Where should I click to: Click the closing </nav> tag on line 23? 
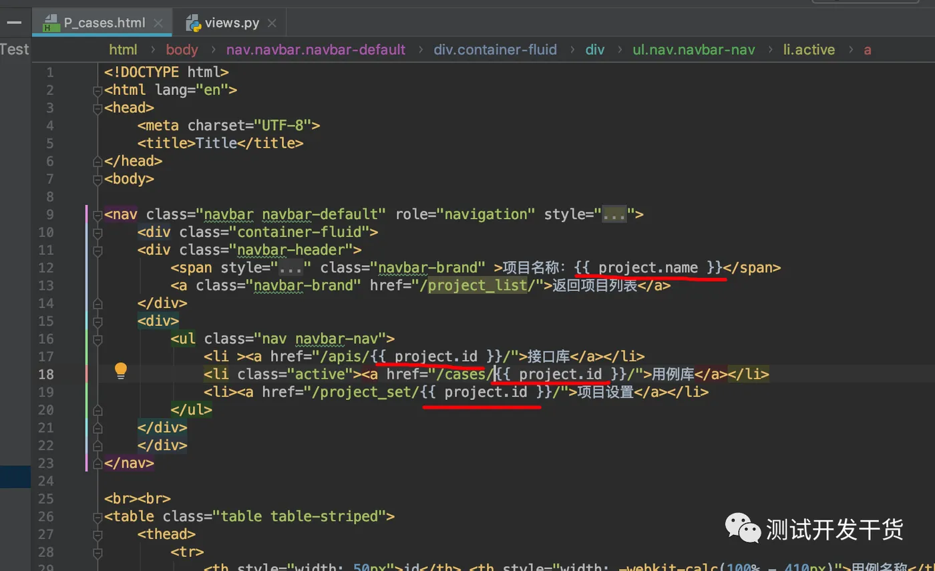[129, 463]
